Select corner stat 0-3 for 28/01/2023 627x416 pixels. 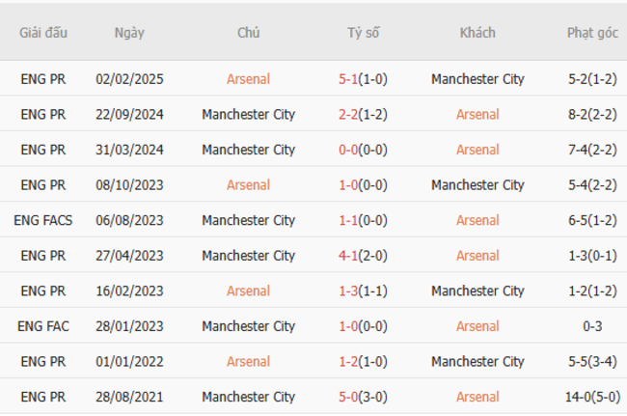(592, 326)
